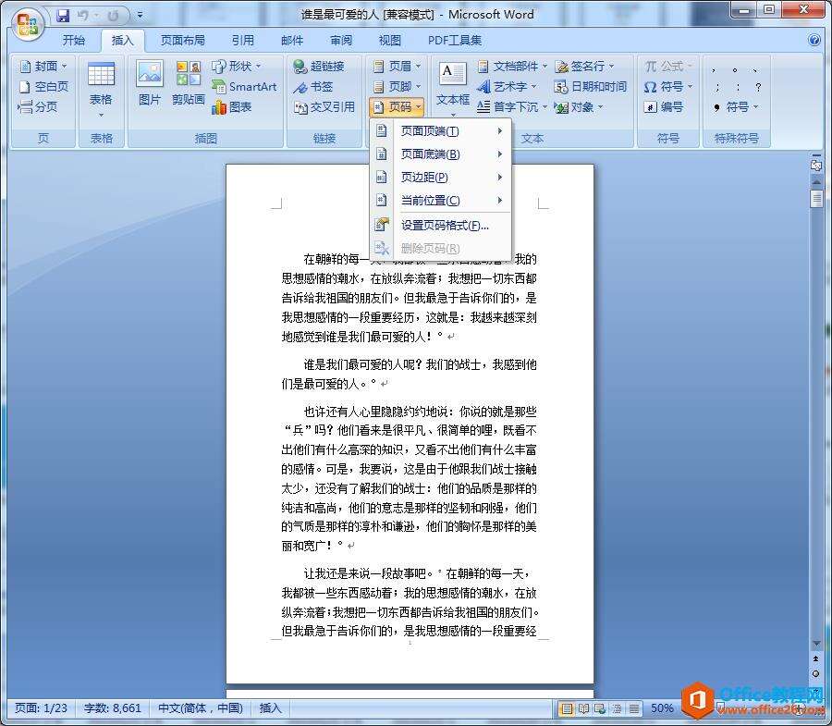Image resolution: width=832 pixels, height=726 pixels.
Task: Save the document via quick access toolbar
Action: [x=63, y=16]
